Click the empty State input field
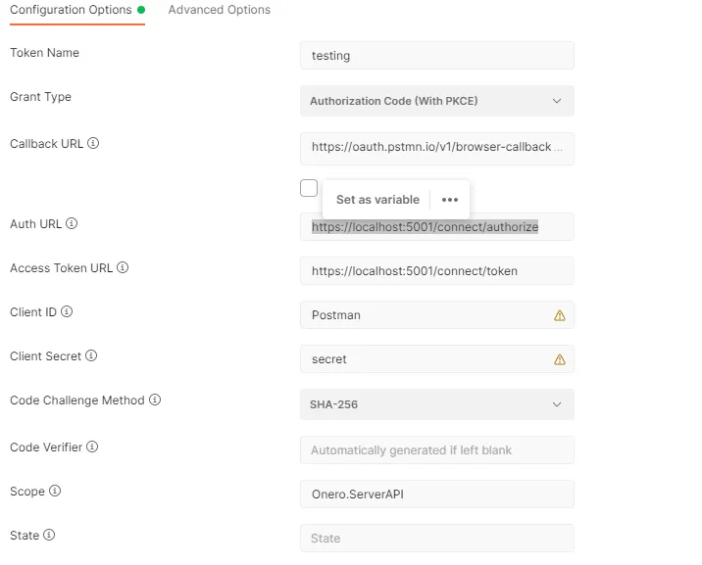 [436, 539]
